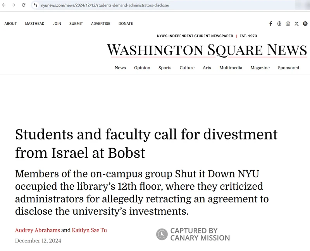Click the SUBMIT link
Viewport: 310px width, 251px height.
76,24
